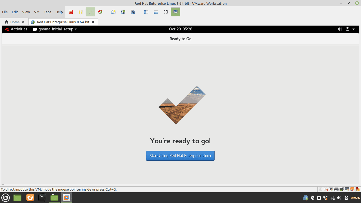
Task: Click the red Power Off toolbar icon
Action: coord(71,12)
